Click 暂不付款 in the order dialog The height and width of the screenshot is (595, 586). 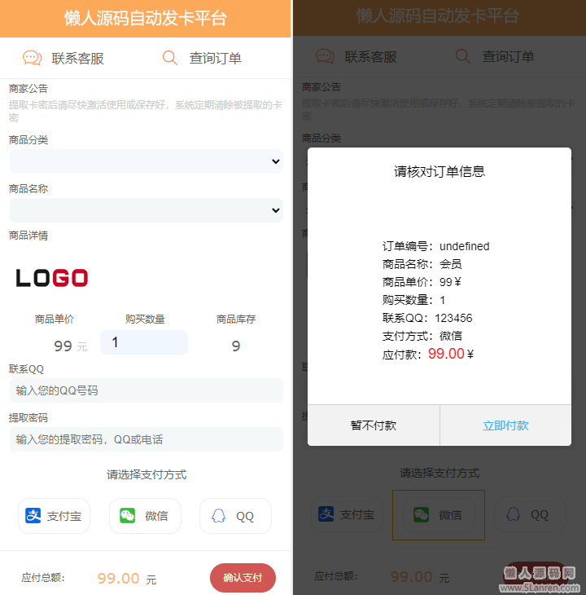coord(374,425)
